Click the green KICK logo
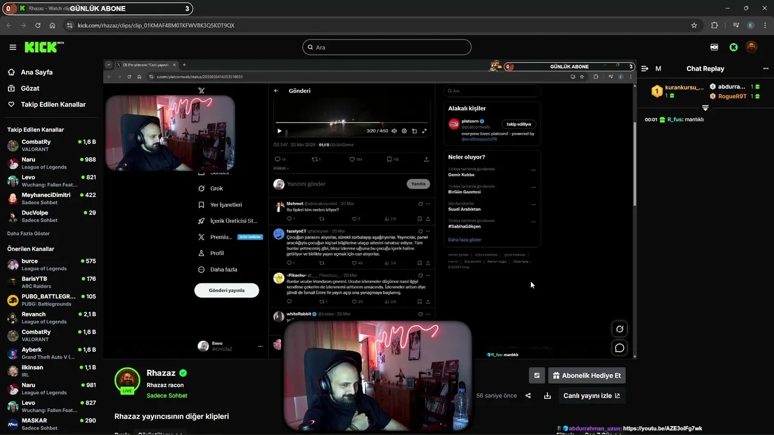 pyautogui.click(x=44, y=47)
